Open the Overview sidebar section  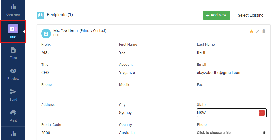pos(13,10)
